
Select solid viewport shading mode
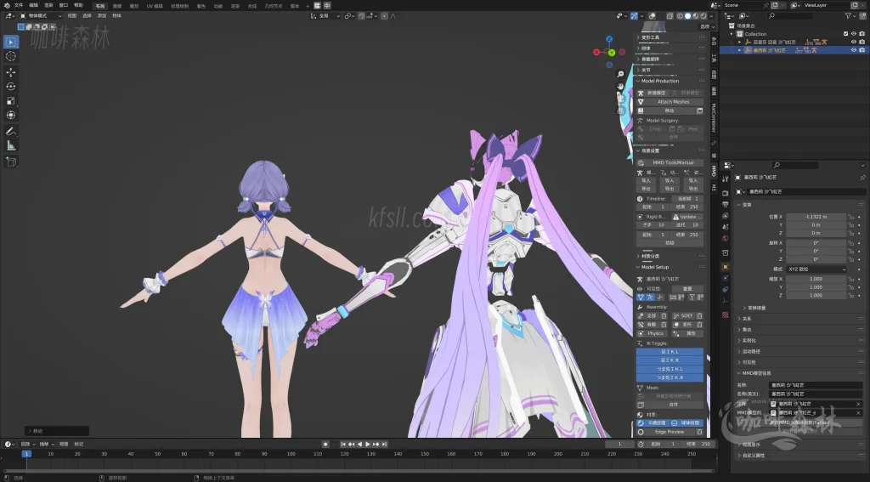688,16
